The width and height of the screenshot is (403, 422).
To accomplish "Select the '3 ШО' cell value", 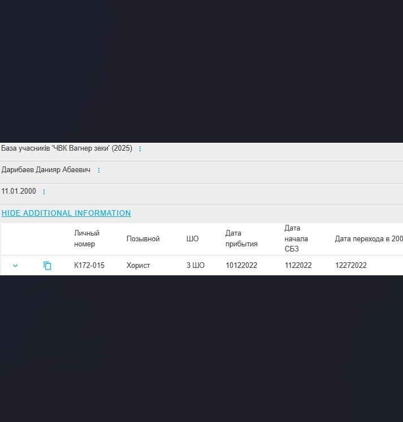I will (x=195, y=266).
